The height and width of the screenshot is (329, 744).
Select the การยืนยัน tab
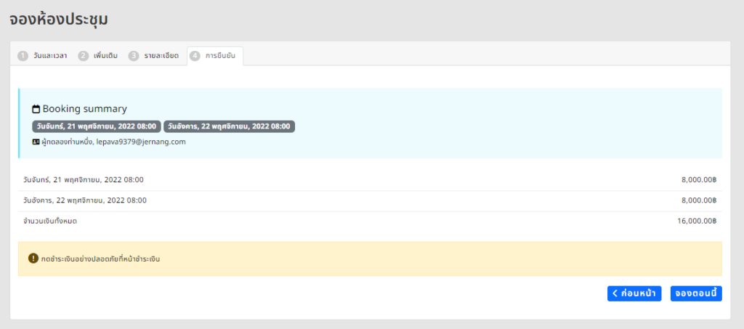tap(220, 56)
